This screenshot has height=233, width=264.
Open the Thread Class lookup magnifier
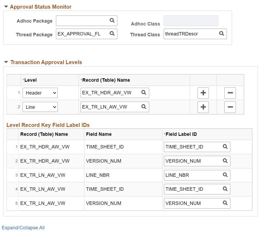(x=221, y=34)
